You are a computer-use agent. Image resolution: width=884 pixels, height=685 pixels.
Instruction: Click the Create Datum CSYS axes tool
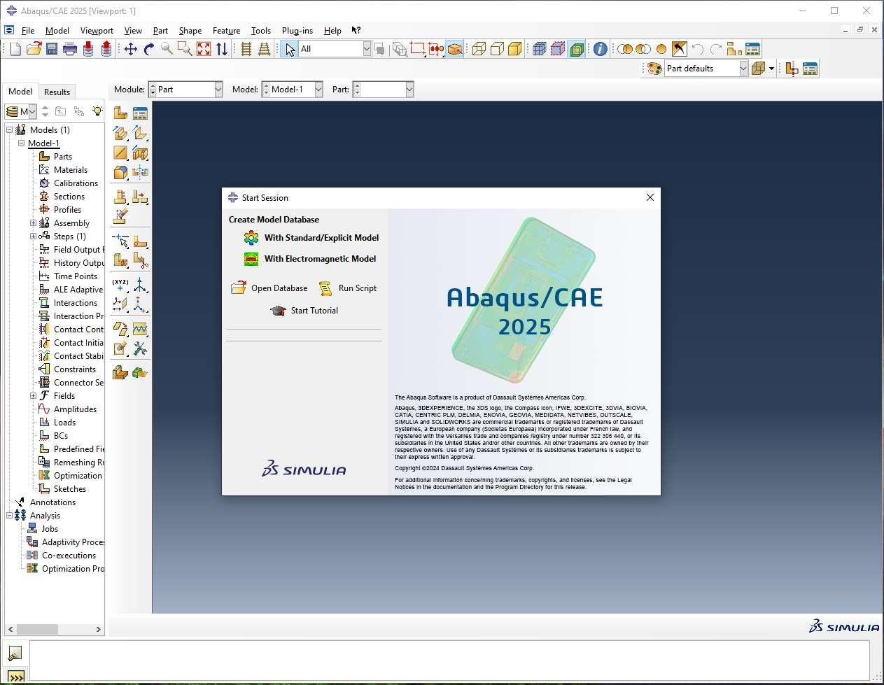pyautogui.click(x=140, y=285)
